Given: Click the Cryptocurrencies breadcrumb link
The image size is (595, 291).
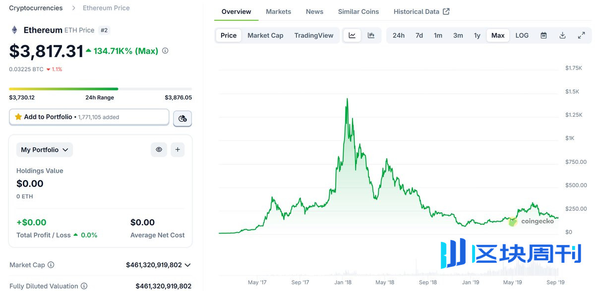Looking at the screenshot, I should (x=36, y=8).
